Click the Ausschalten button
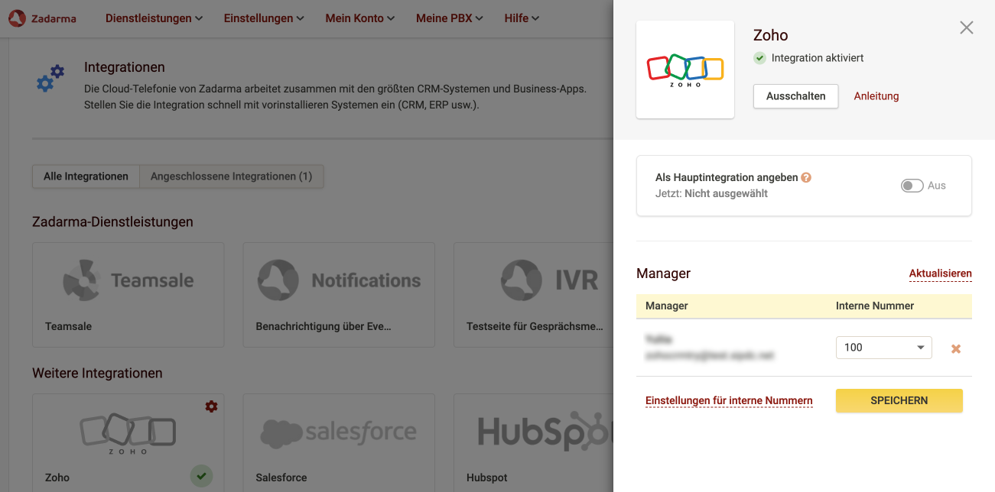This screenshot has width=995, height=492. click(795, 96)
